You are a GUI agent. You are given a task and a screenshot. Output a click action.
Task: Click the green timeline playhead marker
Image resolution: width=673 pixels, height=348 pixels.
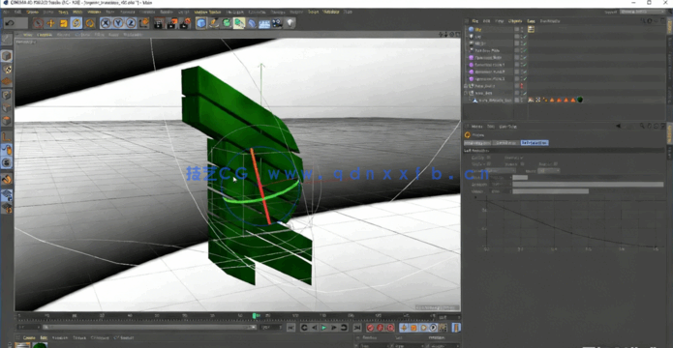[x=255, y=316]
